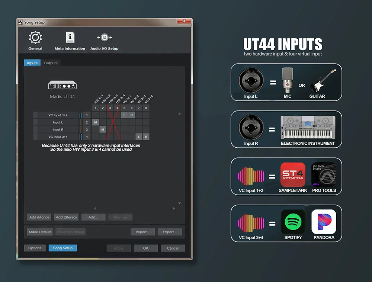Open the Meta Information section icon
This screenshot has height=282, width=372.
70,38
